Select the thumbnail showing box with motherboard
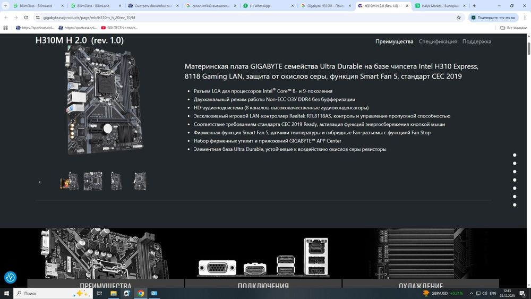531x299 pixels. [x=70, y=181]
